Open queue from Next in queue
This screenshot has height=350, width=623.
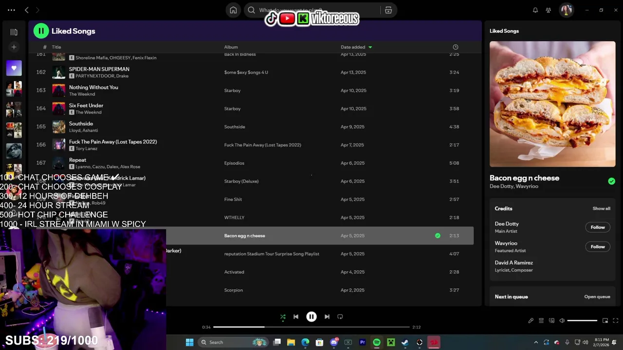coord(597,297)
